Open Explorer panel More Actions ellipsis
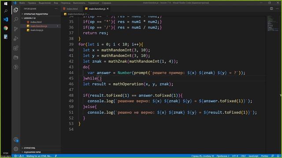The width and height of the screenshot is (282, 158). click(56, 9)
